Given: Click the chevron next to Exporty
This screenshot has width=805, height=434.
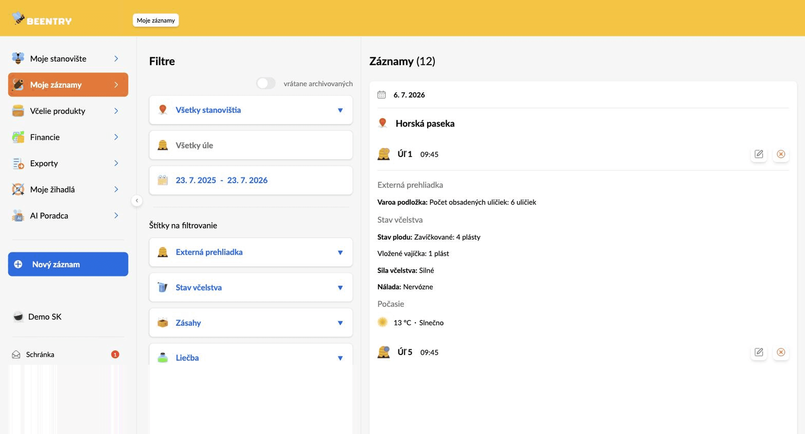Looking at the screenshot, I should (116, 163).
